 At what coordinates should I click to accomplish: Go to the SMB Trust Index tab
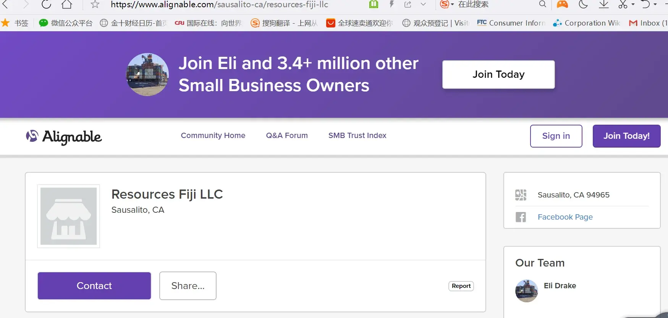click(x=357, y=135)
